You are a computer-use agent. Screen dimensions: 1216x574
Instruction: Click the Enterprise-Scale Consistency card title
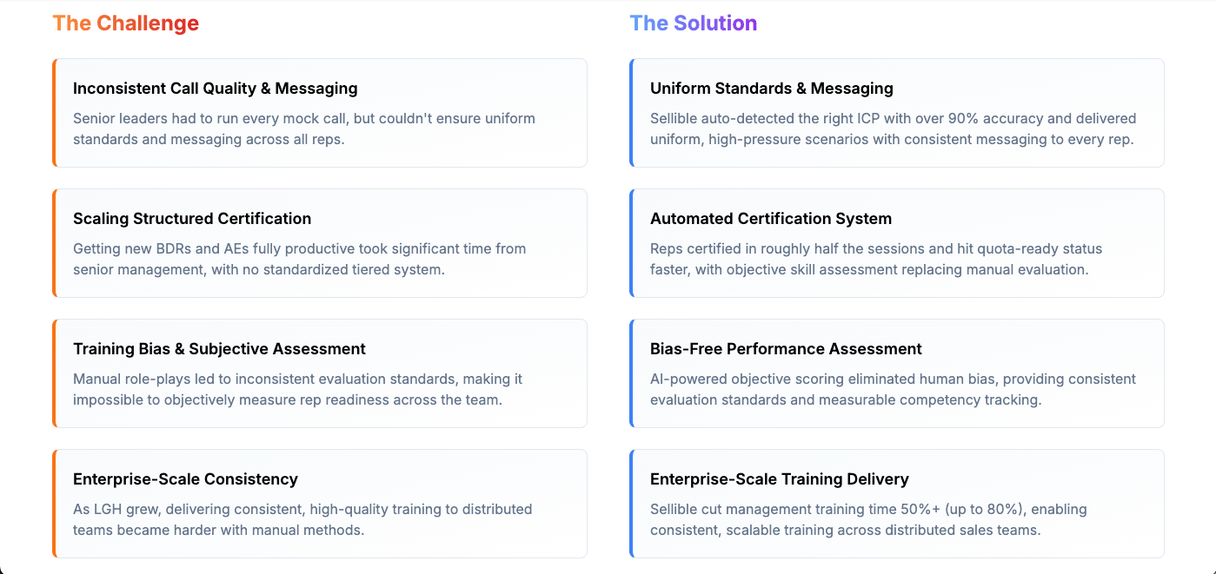click(185, 479)
